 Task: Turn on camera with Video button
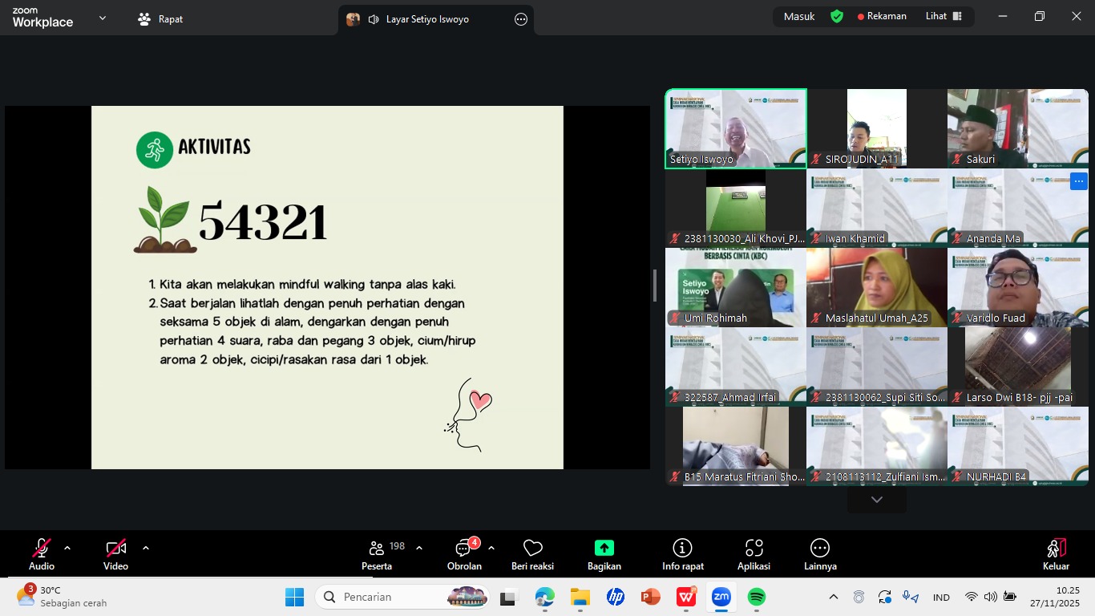coord(115,554)
